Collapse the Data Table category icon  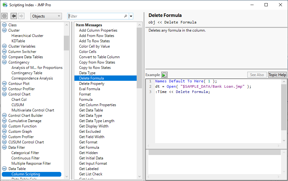pos(4,169)
